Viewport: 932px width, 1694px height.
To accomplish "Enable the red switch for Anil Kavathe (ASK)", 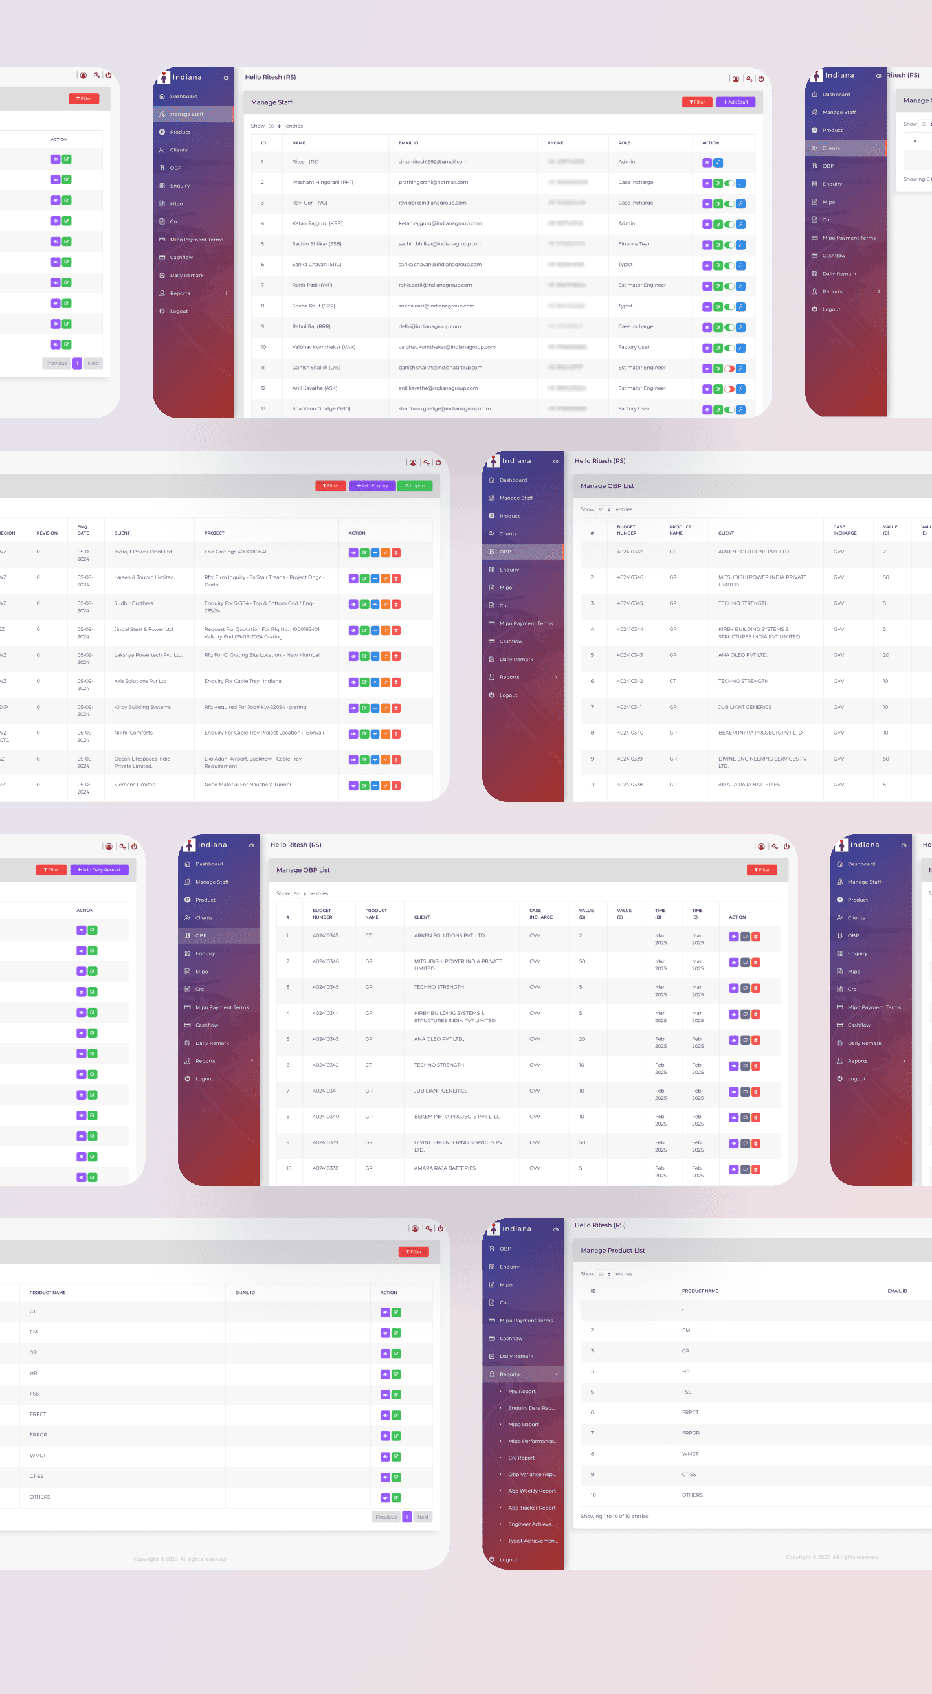I will coord(729,389).
